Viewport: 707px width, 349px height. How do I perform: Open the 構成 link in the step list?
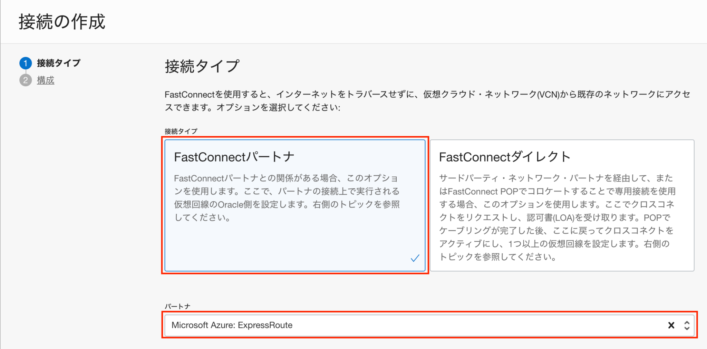tap(46, 80)
